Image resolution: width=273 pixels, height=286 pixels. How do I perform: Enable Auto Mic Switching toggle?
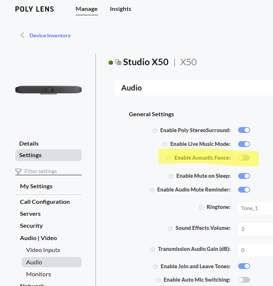(244, 280)
